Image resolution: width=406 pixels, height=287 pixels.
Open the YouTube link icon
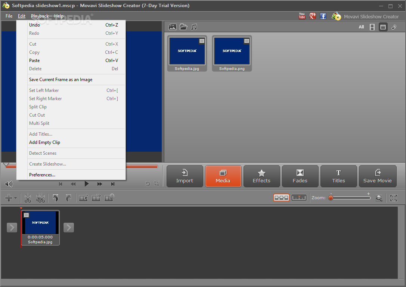tap(302, 16)
